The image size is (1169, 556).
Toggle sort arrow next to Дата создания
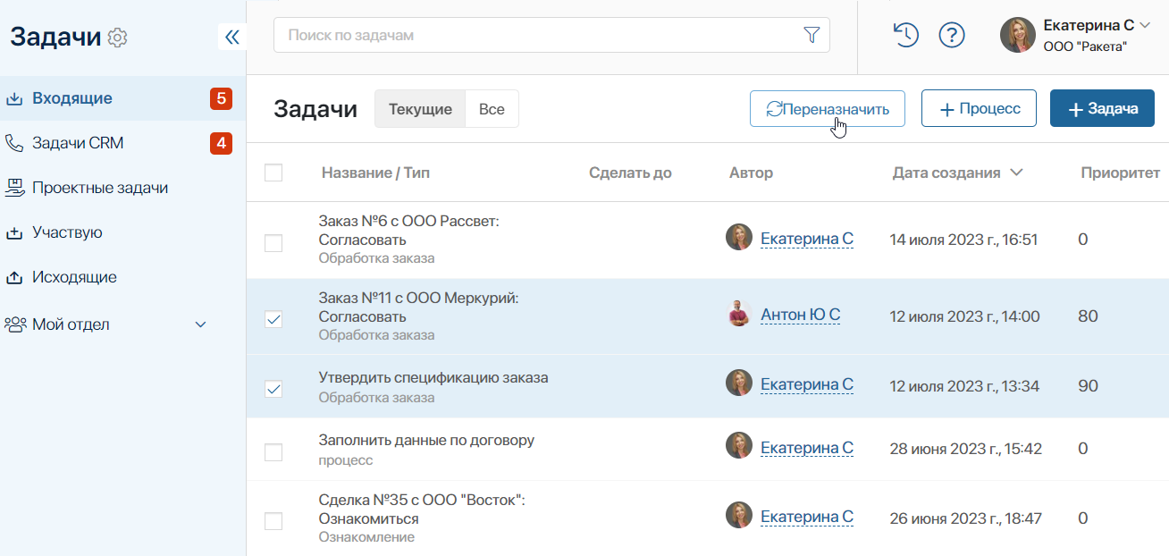pos(1016,173)
